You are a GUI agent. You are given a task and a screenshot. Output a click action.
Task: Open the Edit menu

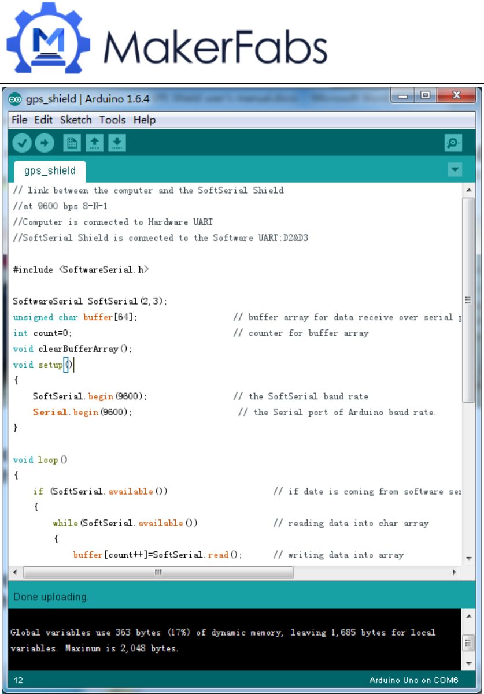[x=43, y=120]
